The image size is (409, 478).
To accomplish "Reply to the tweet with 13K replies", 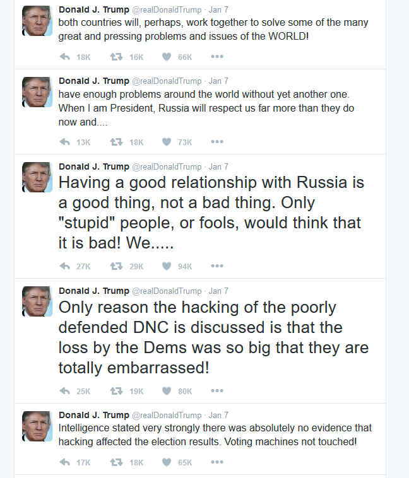I will click(64, 142).
